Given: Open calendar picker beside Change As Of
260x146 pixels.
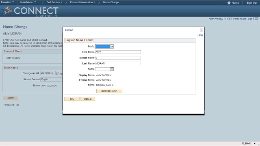Looking at the screenshot, I should (57, 73).
